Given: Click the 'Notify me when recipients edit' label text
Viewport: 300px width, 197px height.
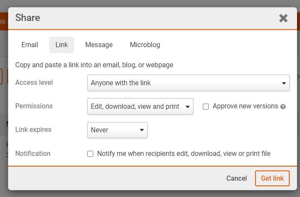Looking at the screenshot, I should pos(184,153).
